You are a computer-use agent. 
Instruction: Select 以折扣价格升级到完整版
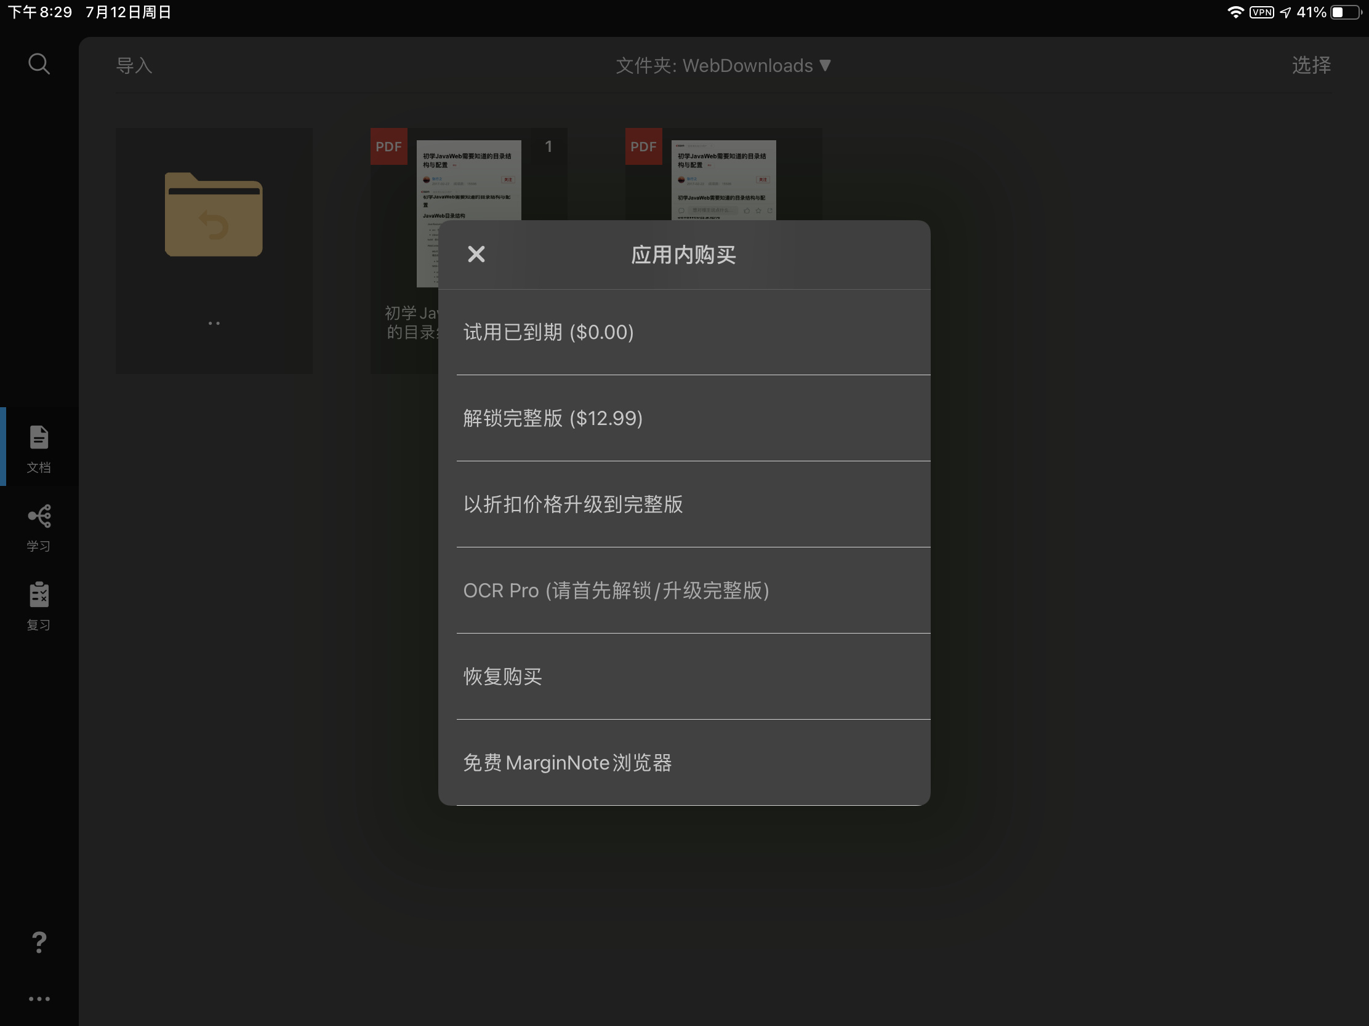point(684,504)
